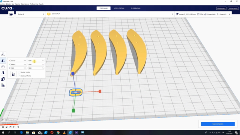Click the Y size mm input field
The image size is (240, 135).
coord(18,64)
